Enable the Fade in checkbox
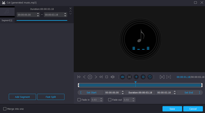 click(x=79, y=100)
